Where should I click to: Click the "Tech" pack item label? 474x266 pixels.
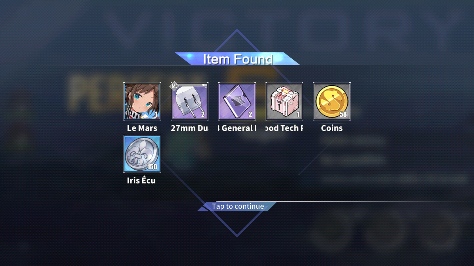284,128
